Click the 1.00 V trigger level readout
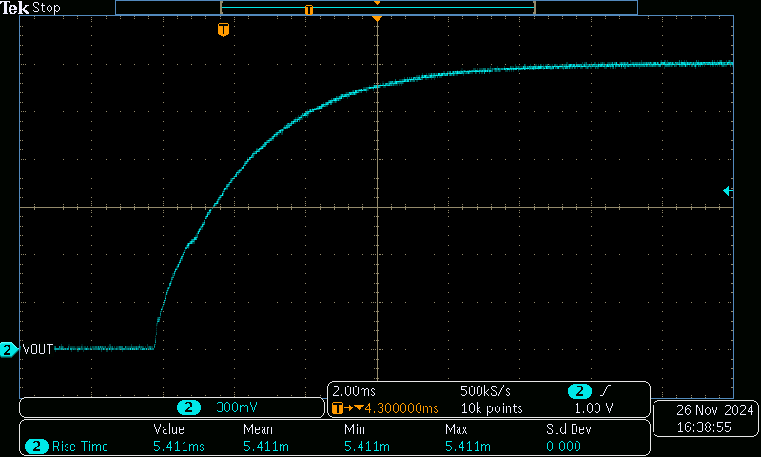This screenshot has height=457, width=761. [x=594, y=408]
